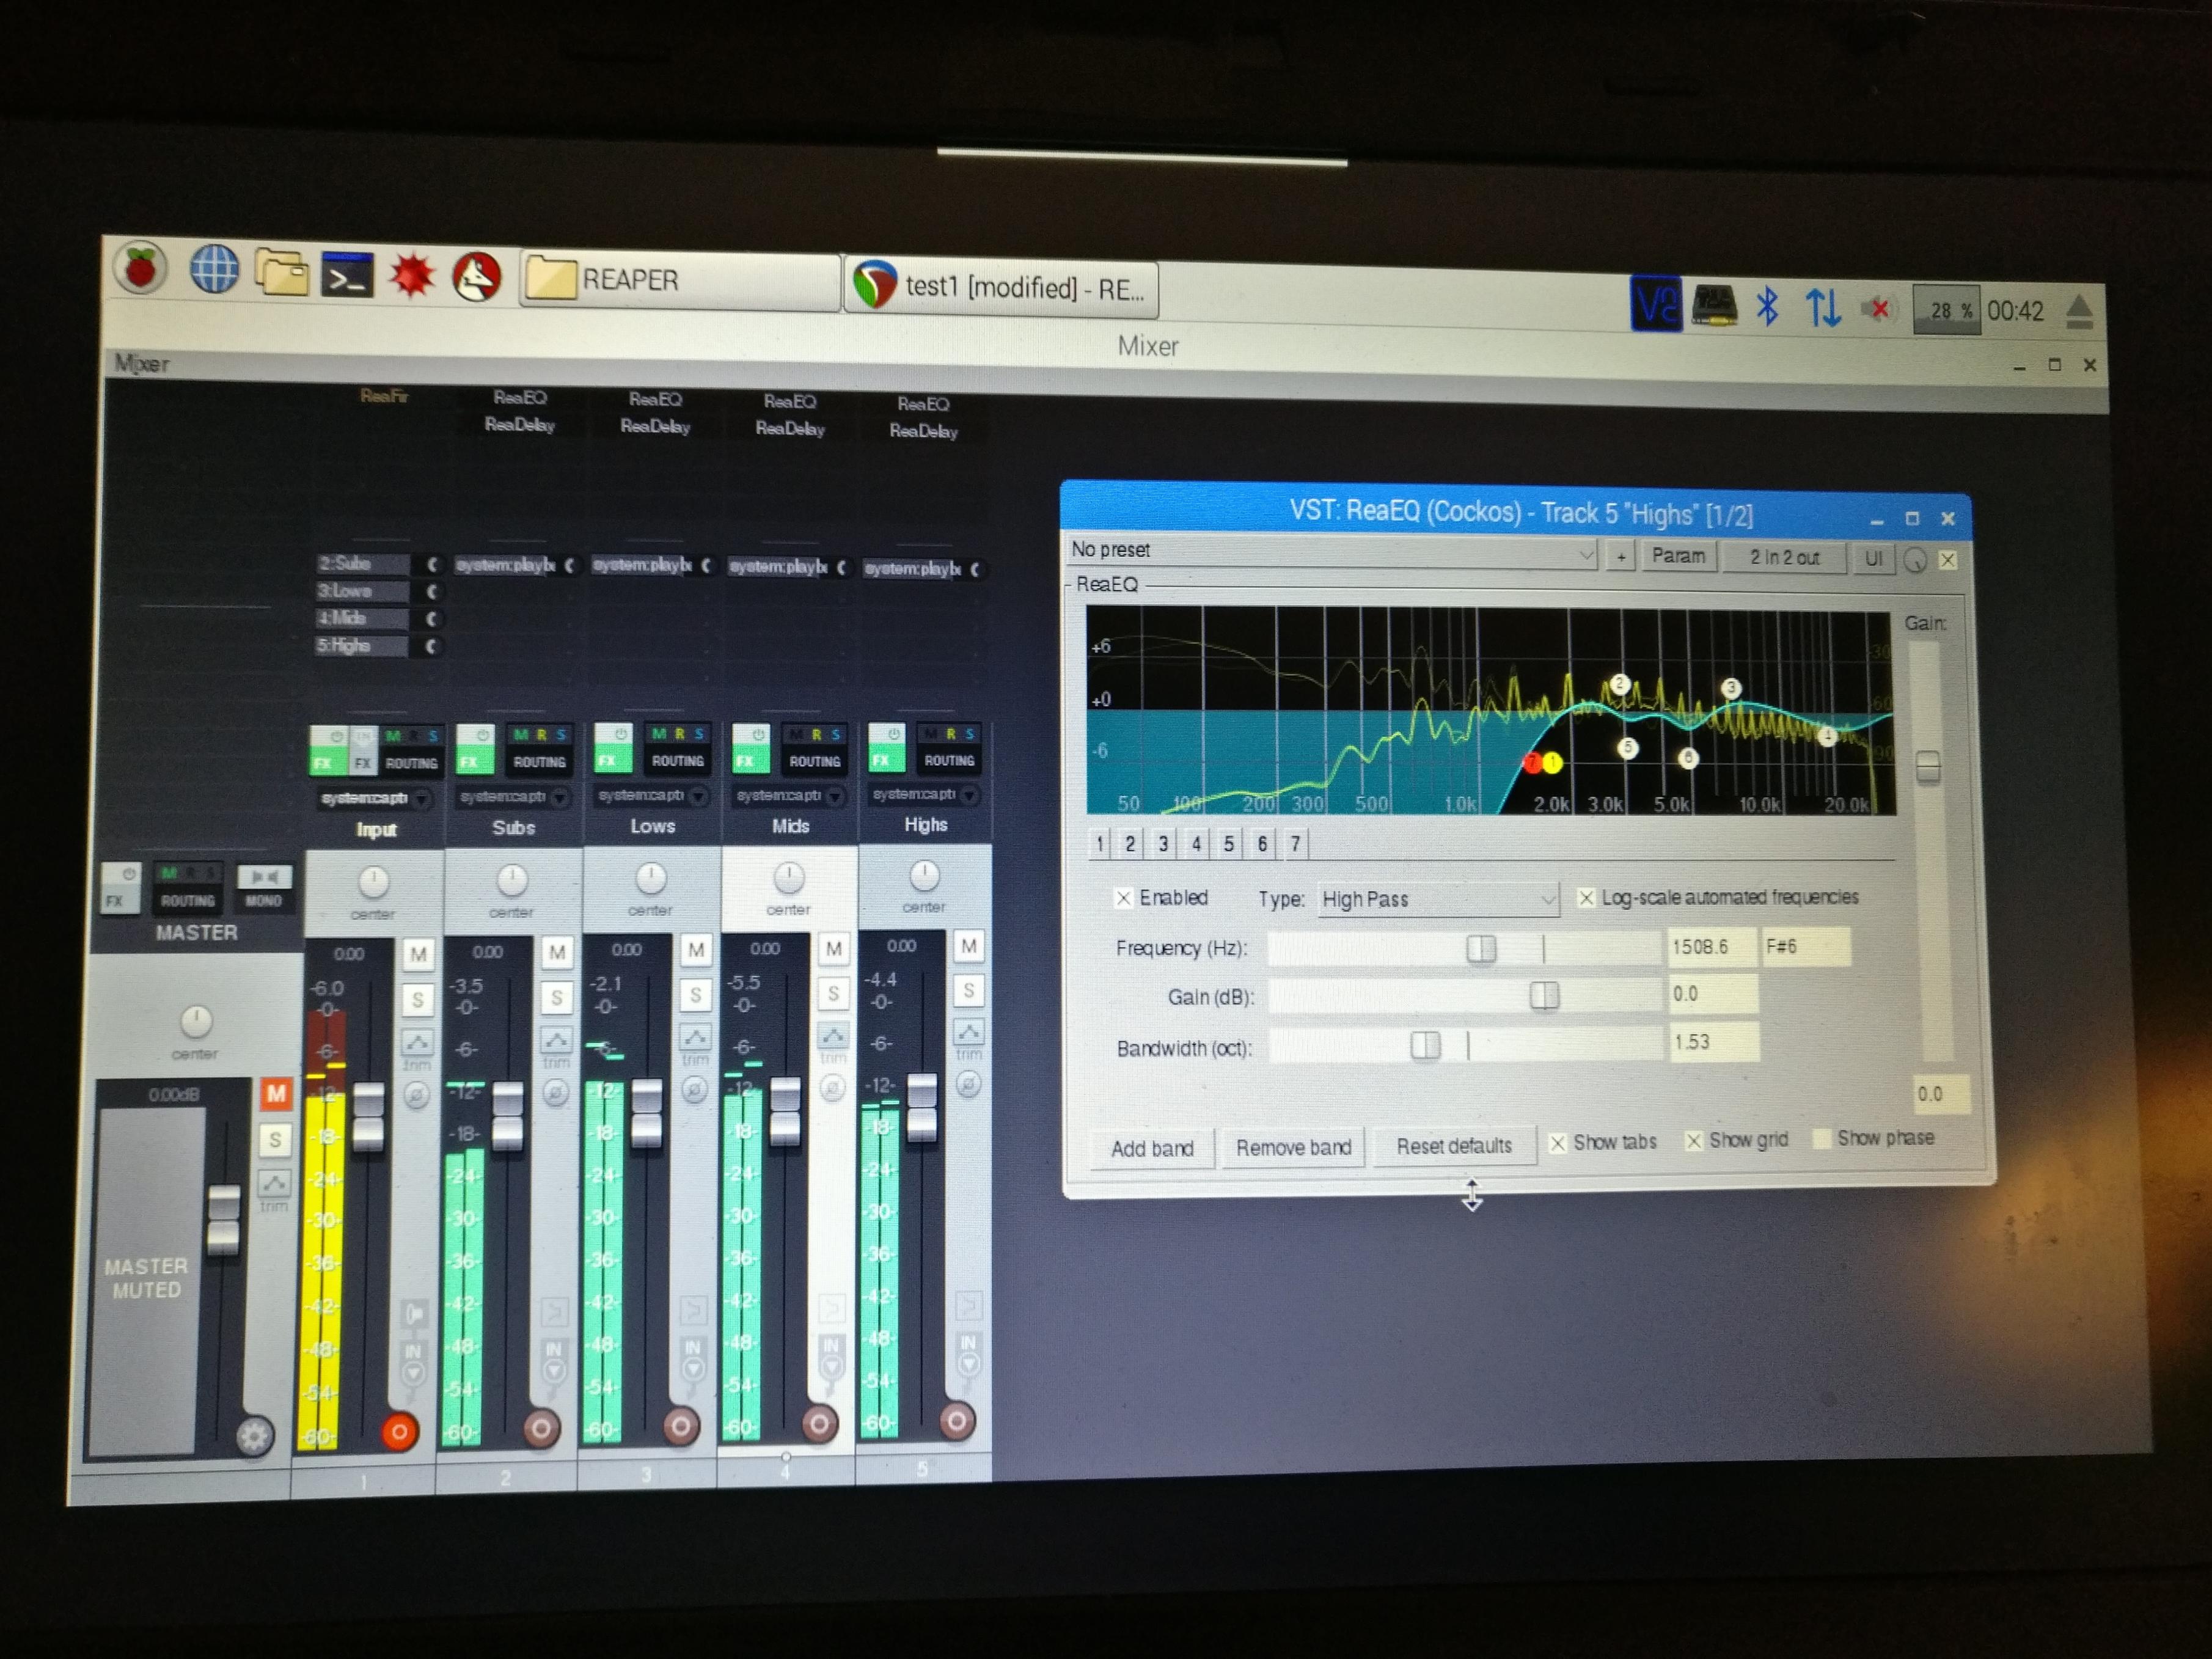This screenshot has width=2212, height=1659.
Task: Open the master track ROUTING button
Action: click(188, 900)
